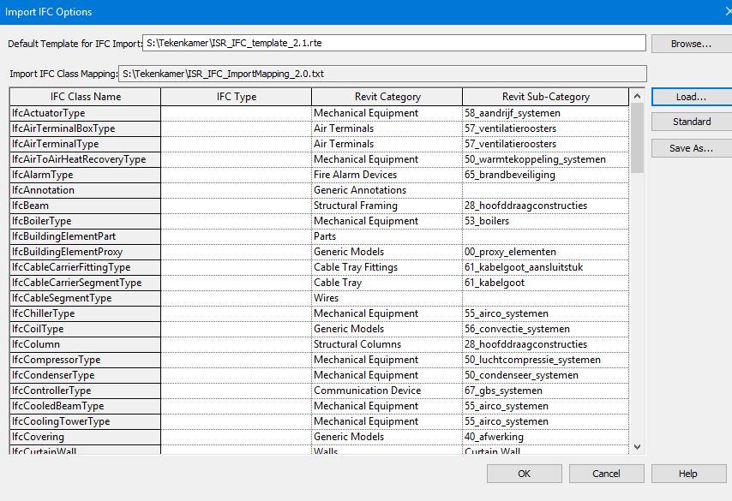Edit the 50_condenseer_systemen sub-category cell
This screenshot has width=732, height=501.
pos(545,374)
